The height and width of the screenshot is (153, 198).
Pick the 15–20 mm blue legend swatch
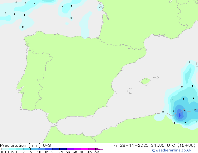[49, 149]
